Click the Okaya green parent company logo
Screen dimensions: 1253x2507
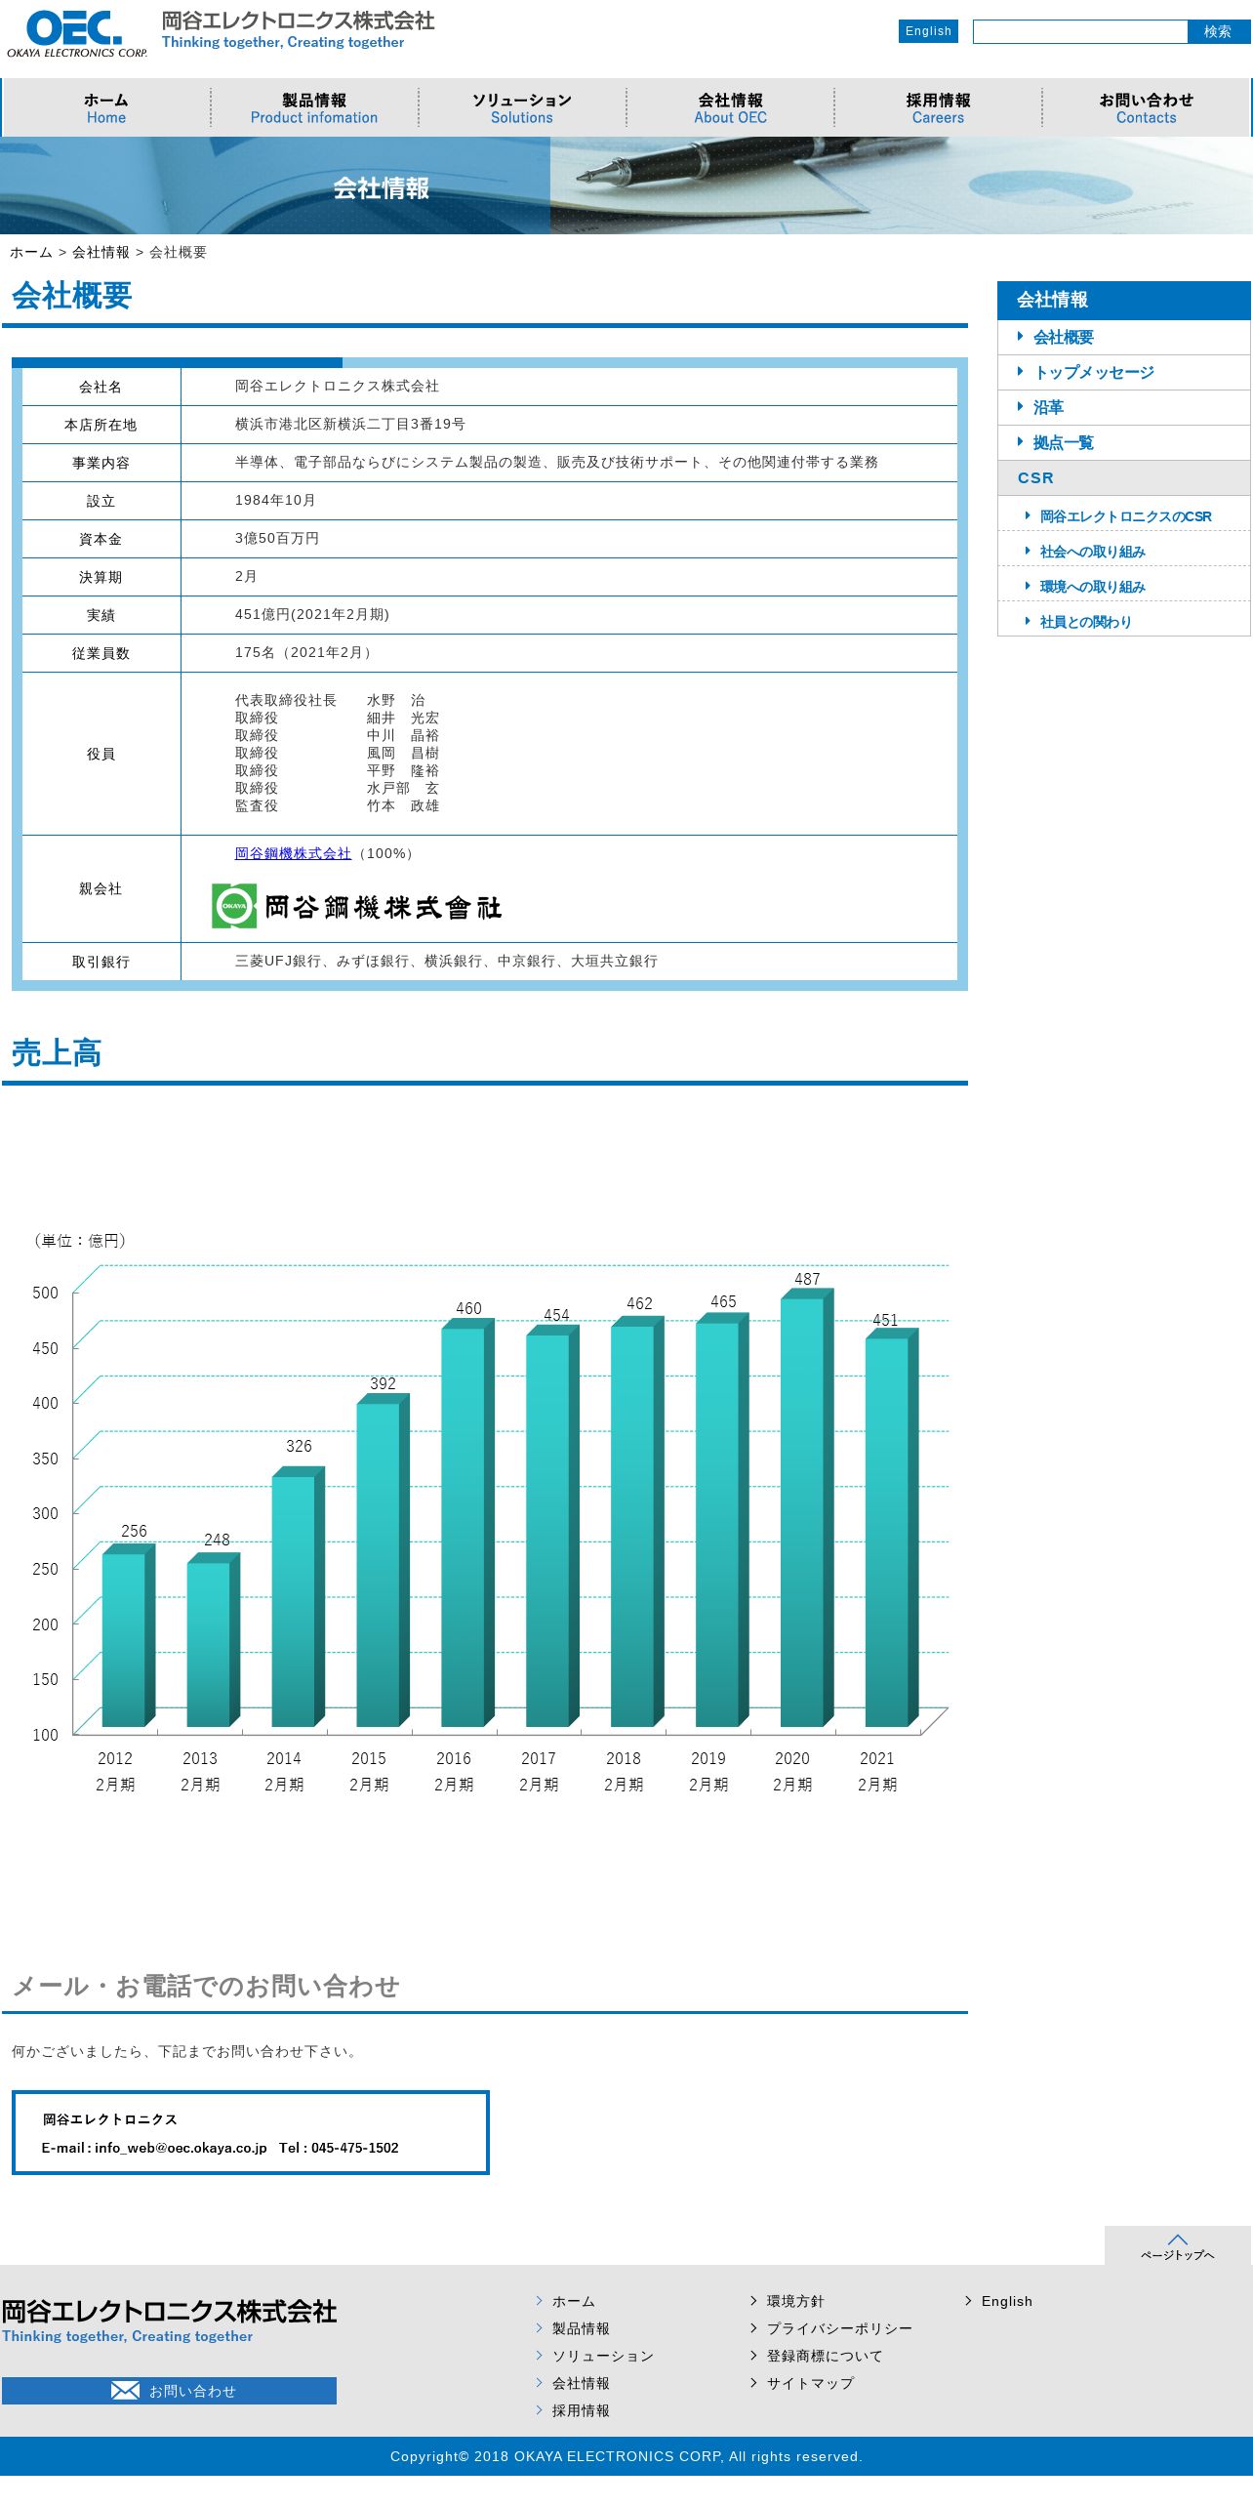pos(357,906)
